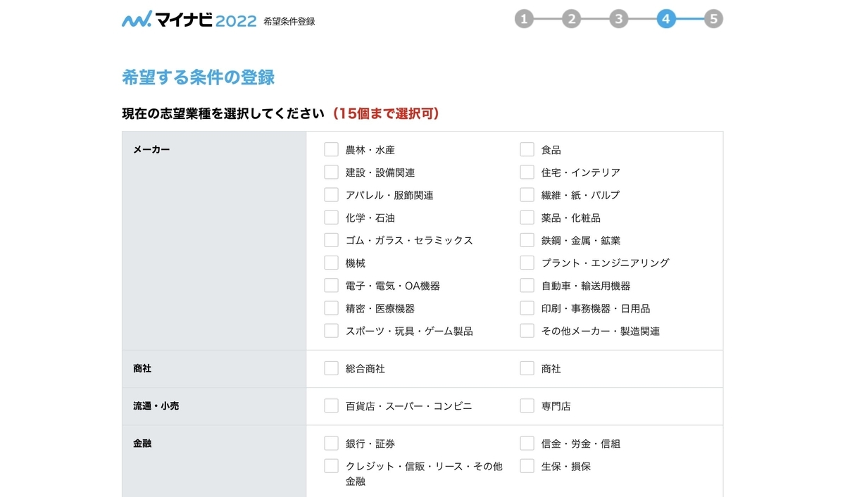
Task: Select step 2 indicator circle
Action: [571, 19]
